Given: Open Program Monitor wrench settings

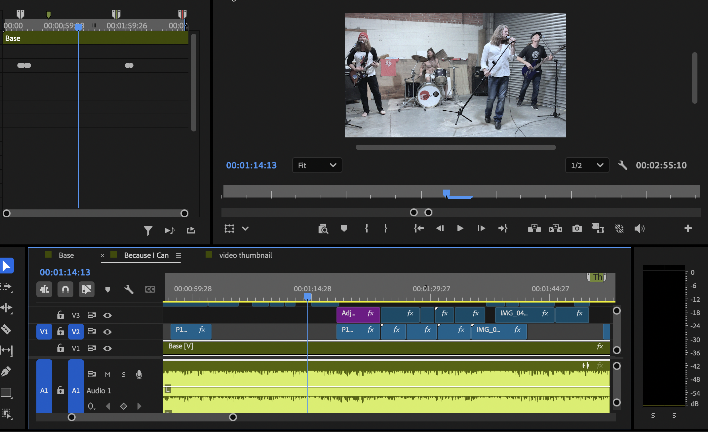Looking at the screenshot, I should pyautogui.click(x=622, y=165).
